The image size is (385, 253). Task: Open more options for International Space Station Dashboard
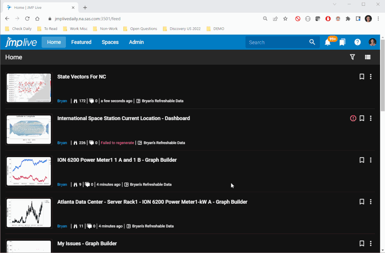click(371, 118)
